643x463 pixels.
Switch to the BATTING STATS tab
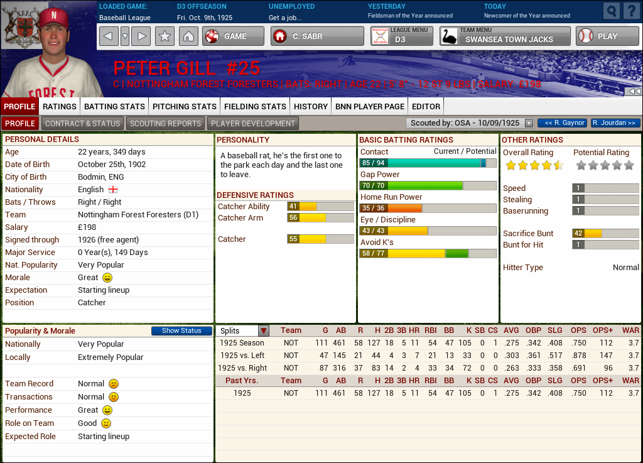(114, 106)
